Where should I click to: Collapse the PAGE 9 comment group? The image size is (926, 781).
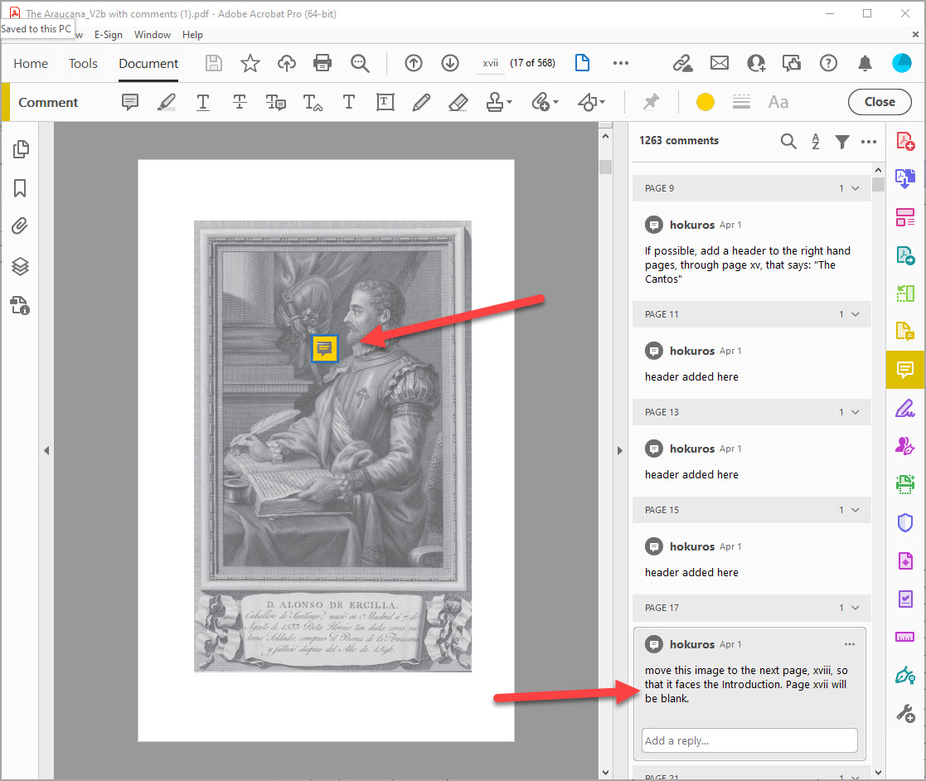pyautogui.click(x=856, y=188)
